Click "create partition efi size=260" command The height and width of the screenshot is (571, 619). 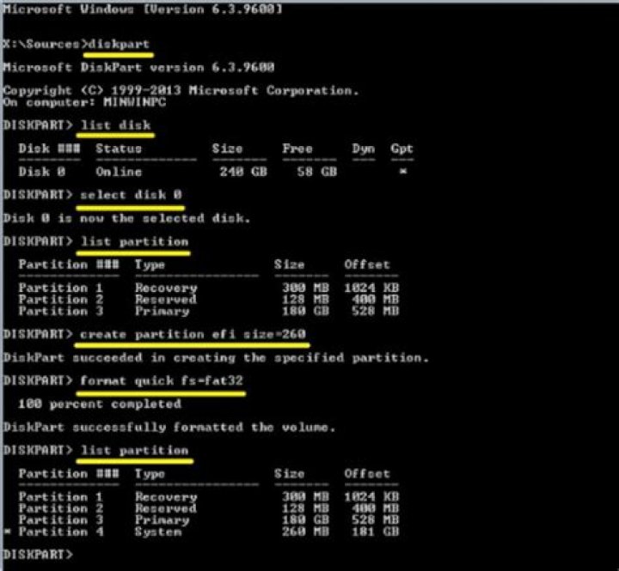point(193,334)
